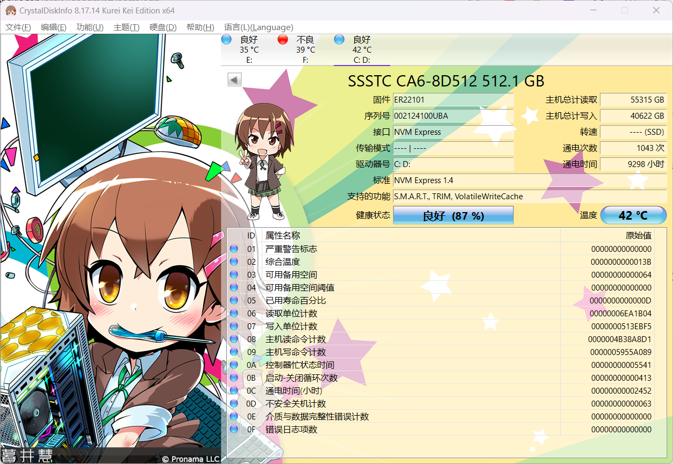This screenshot has width=673, height=464.
Task: Click status orb for attribute 05 已用寿命百分比
Action: click(234, 301)
